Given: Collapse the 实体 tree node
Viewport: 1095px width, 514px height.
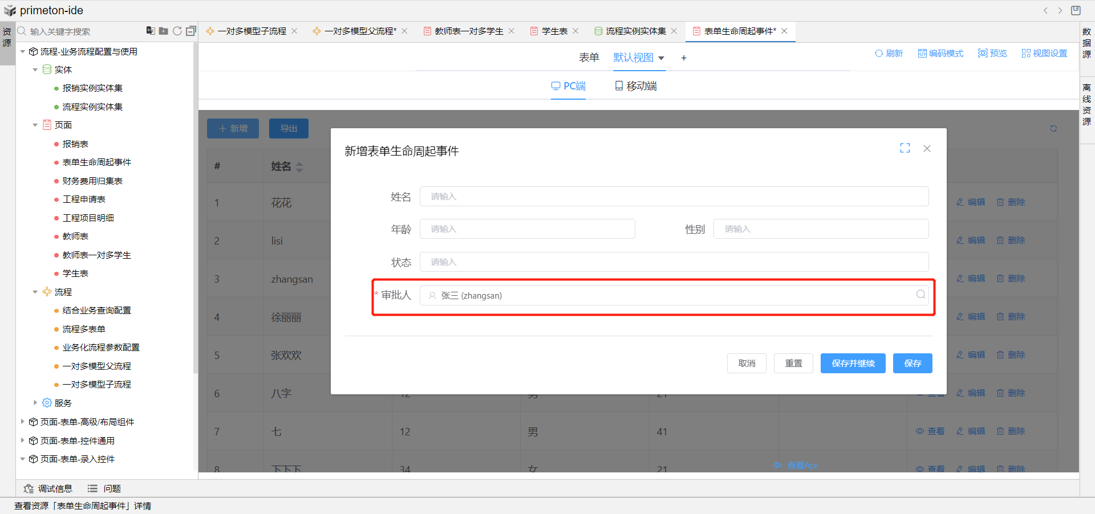Looking at the screenshot, I should pos(35,70).
